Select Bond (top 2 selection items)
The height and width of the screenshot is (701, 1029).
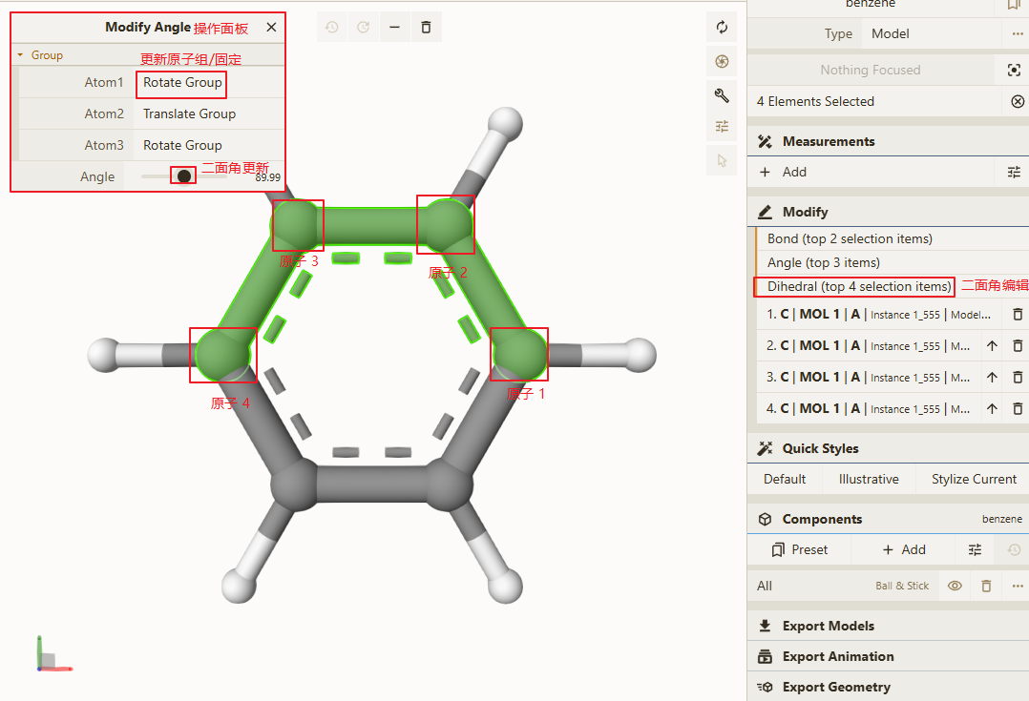pos(850,238)
